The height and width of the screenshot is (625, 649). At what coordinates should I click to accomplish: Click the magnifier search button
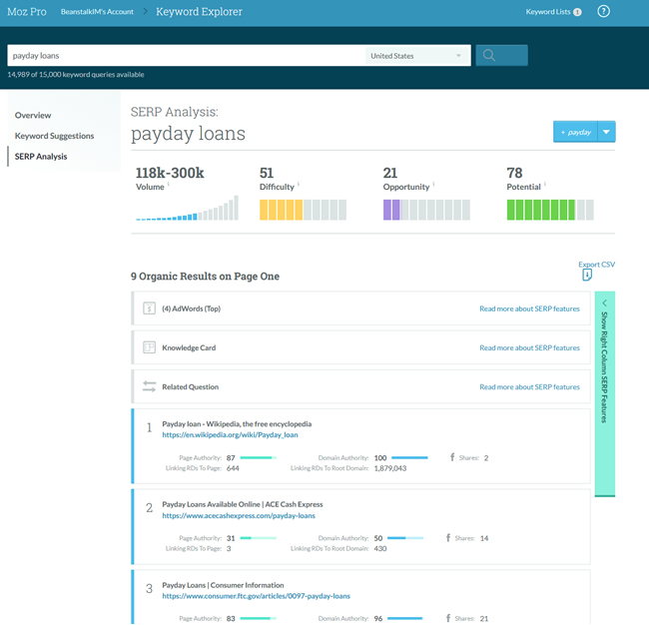point(501,56)
